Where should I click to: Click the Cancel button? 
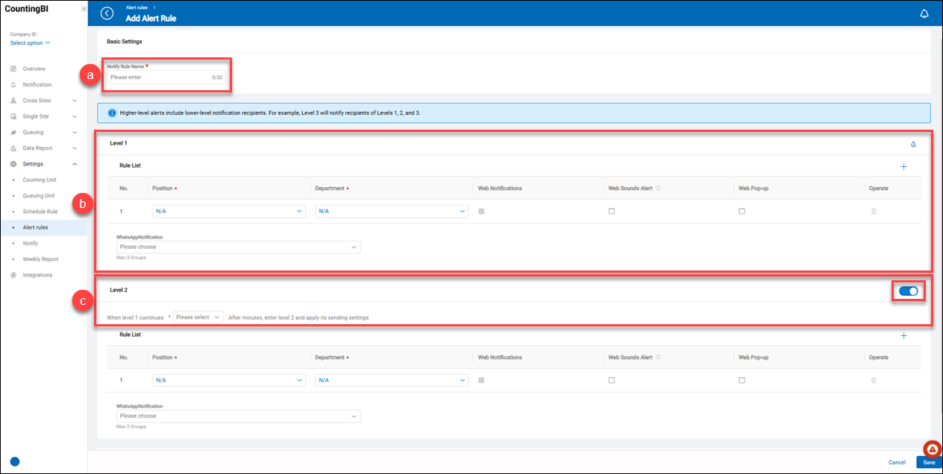point(897,462)
